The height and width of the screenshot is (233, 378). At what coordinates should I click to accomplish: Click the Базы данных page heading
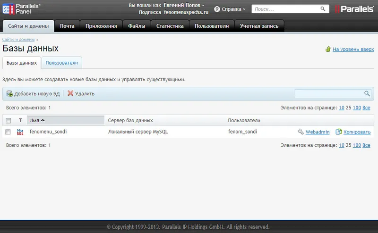(x=30, y=49)
